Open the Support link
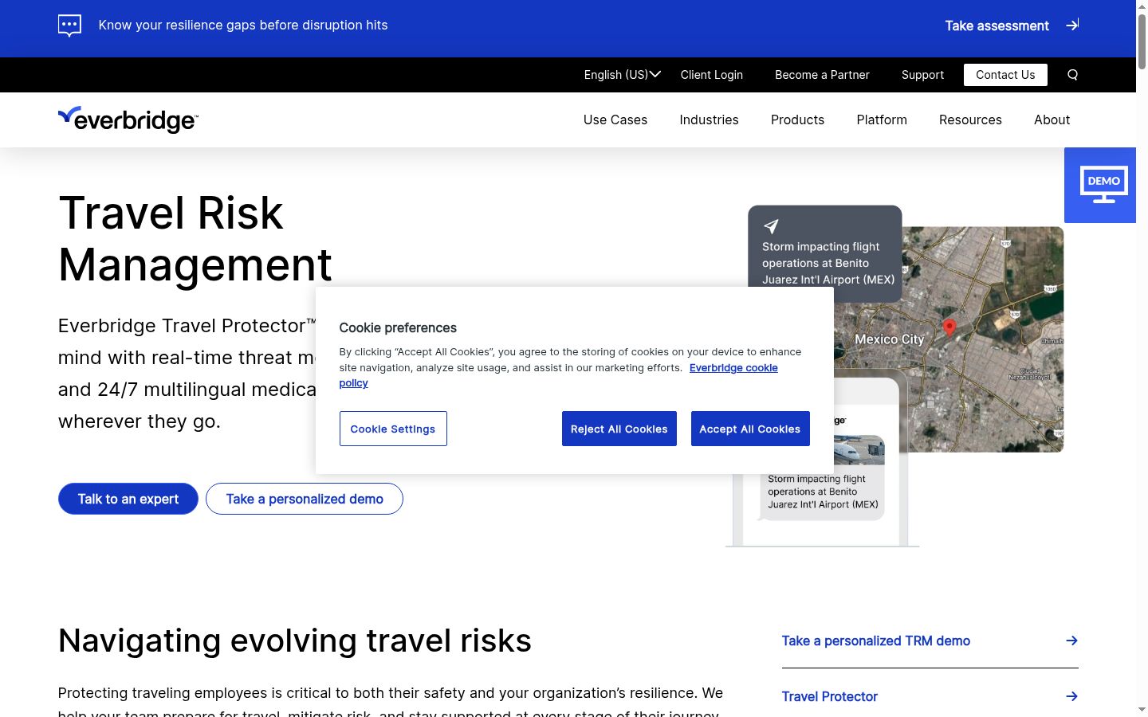Viewport: 1148px width, 717px height. click(922, 75)
